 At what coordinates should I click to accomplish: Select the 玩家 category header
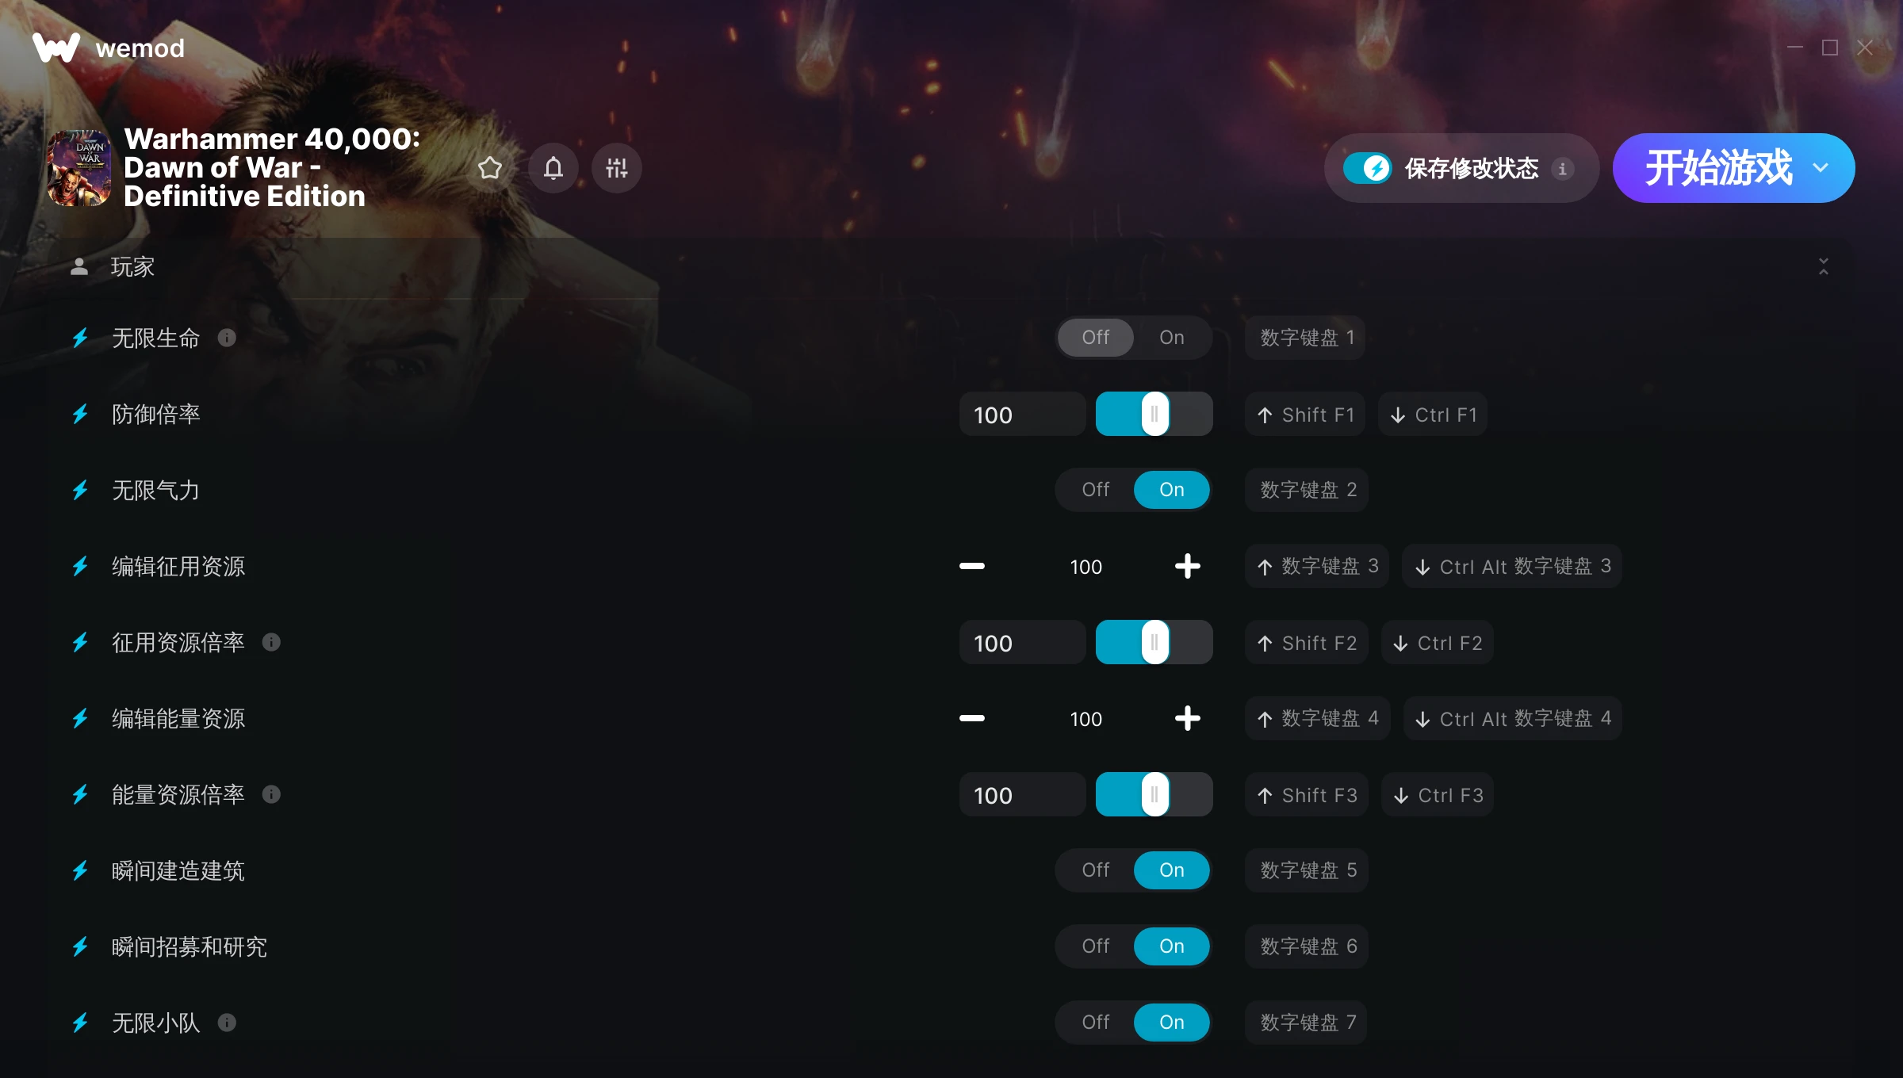[132, 267]
